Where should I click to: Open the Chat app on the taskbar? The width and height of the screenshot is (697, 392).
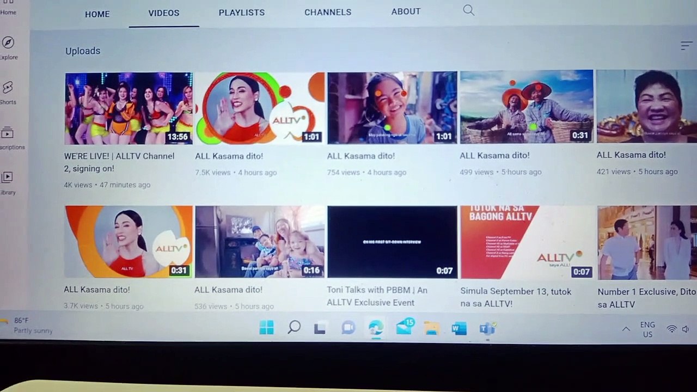pyautogui.click(x=348, y=328)
